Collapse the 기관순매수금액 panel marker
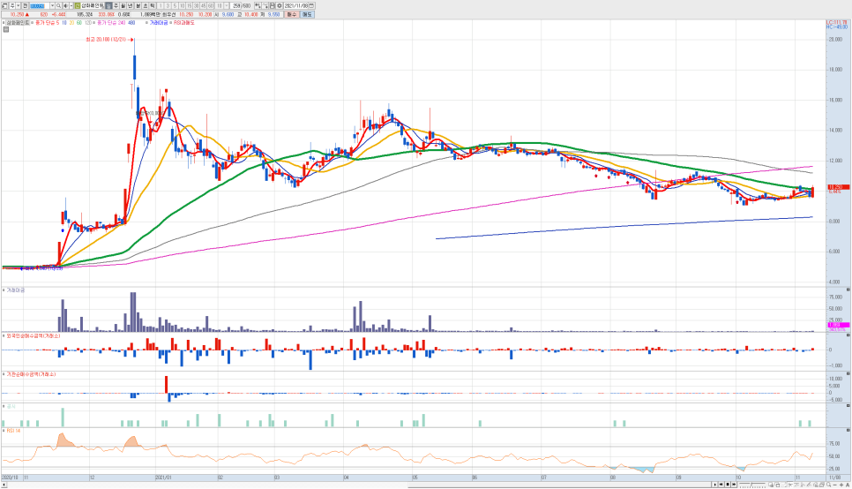Viewport: 852px width, 489px height. (4, 374)
